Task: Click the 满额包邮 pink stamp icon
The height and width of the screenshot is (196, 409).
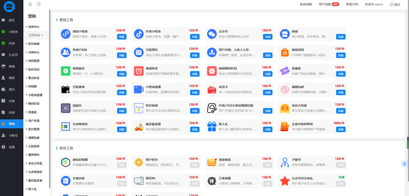Action: pyautogui.click(x=285, y=90)
